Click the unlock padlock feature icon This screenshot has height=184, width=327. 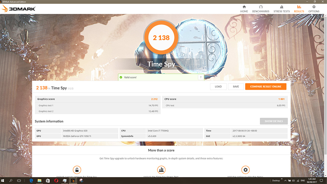(x=77, y=170)
